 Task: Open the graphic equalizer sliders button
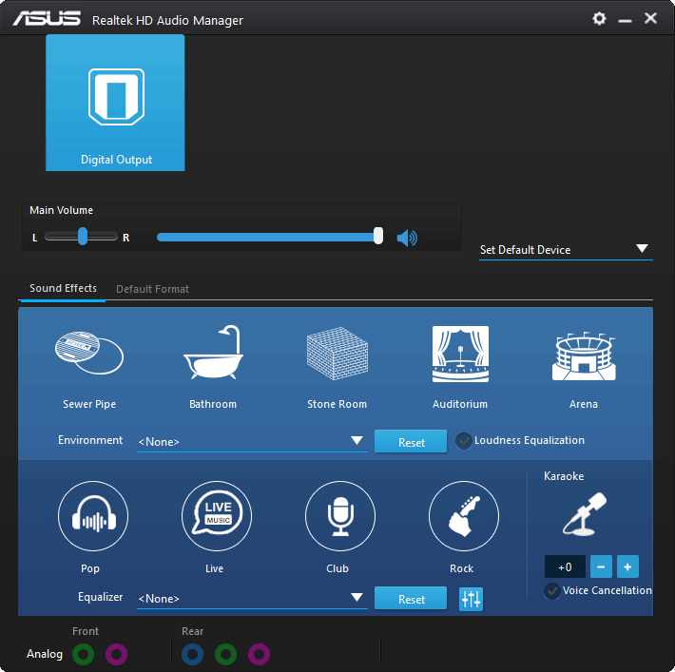(471, 599)
